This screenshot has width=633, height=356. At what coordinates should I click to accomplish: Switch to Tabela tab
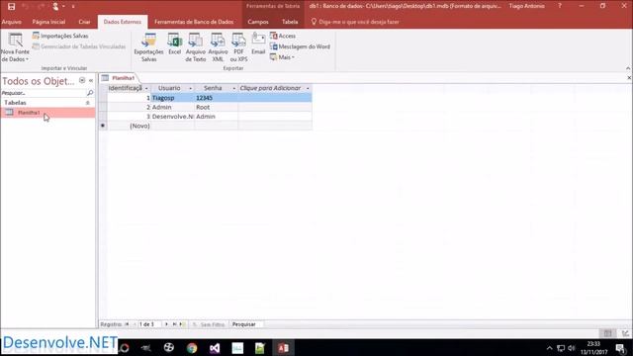coord(290,22)
